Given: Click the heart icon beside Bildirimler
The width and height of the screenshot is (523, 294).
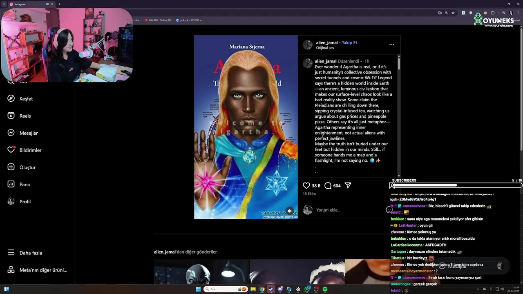Looking at the screenshot, I should coord(11,150).
